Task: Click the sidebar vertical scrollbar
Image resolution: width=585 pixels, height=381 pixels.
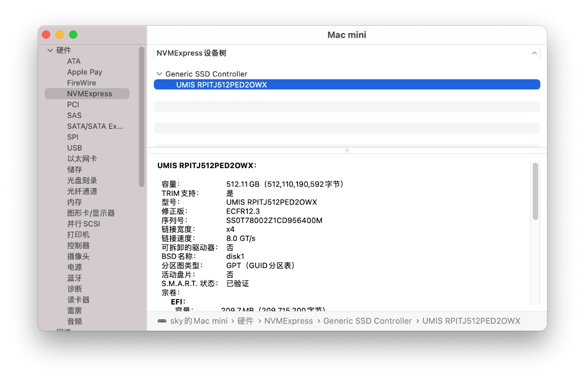Action: 141,117
